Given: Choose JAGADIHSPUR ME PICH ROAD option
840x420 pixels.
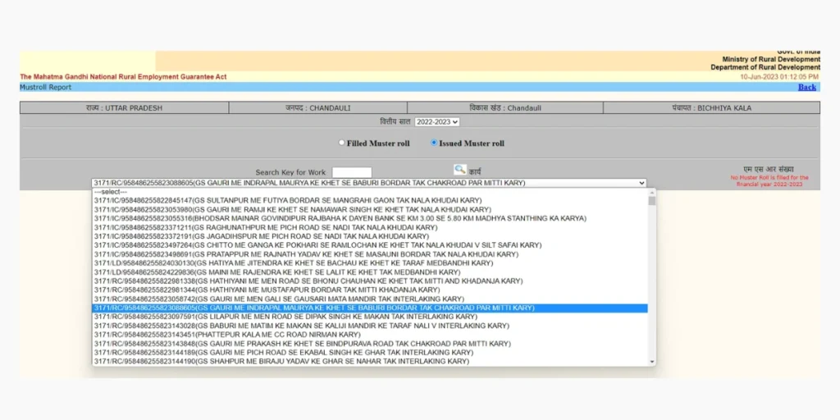Looking at the screenshot, I should (x=370, y=236).
